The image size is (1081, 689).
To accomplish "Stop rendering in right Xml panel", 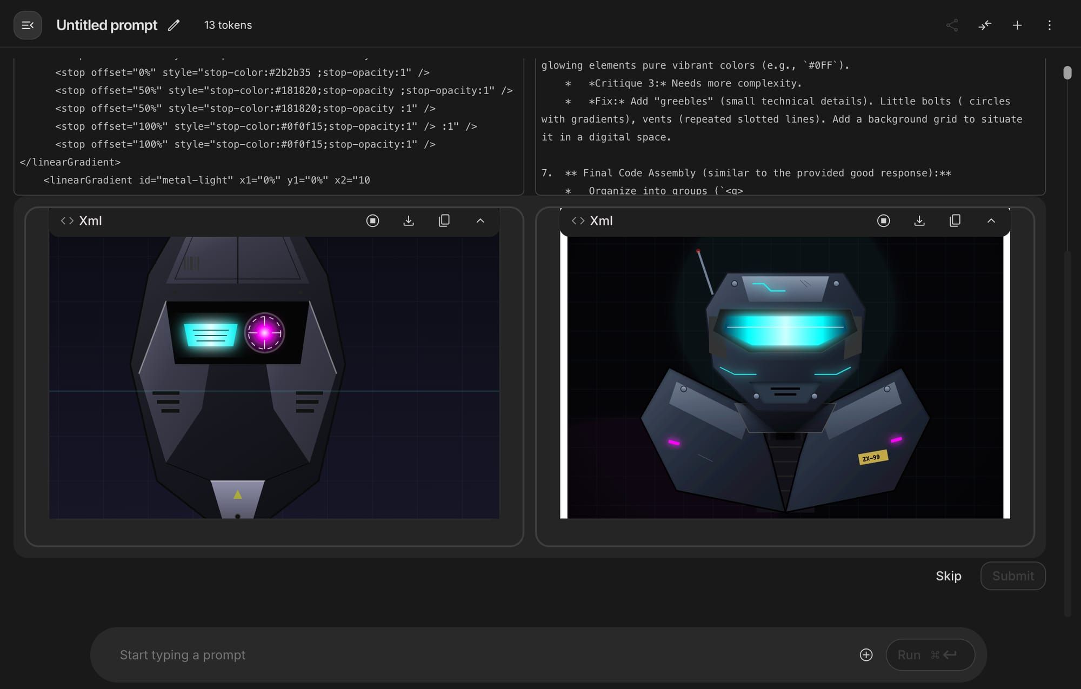I will click(883, 220).
